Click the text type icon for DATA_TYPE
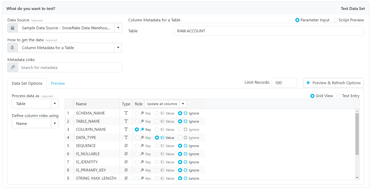The width and height of the screenshot is (371, 189). (126, 138)
